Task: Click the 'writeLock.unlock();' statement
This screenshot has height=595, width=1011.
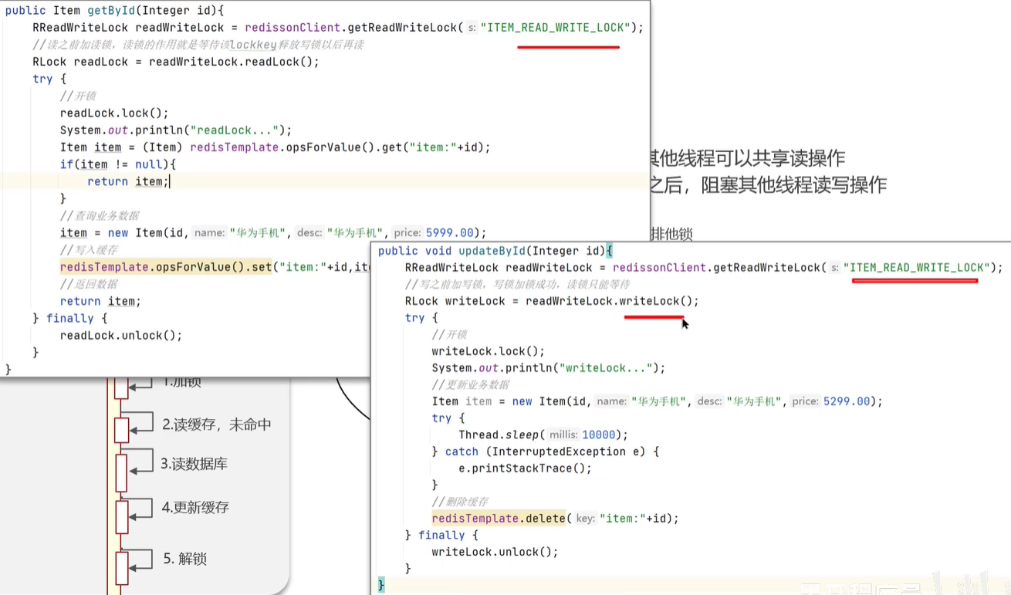Action: click(x=495, y=552)
